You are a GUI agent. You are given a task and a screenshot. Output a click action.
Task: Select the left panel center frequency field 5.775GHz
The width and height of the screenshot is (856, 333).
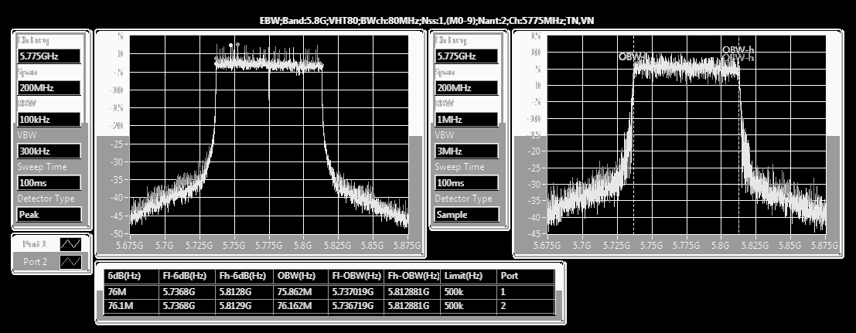pos(49,56)
